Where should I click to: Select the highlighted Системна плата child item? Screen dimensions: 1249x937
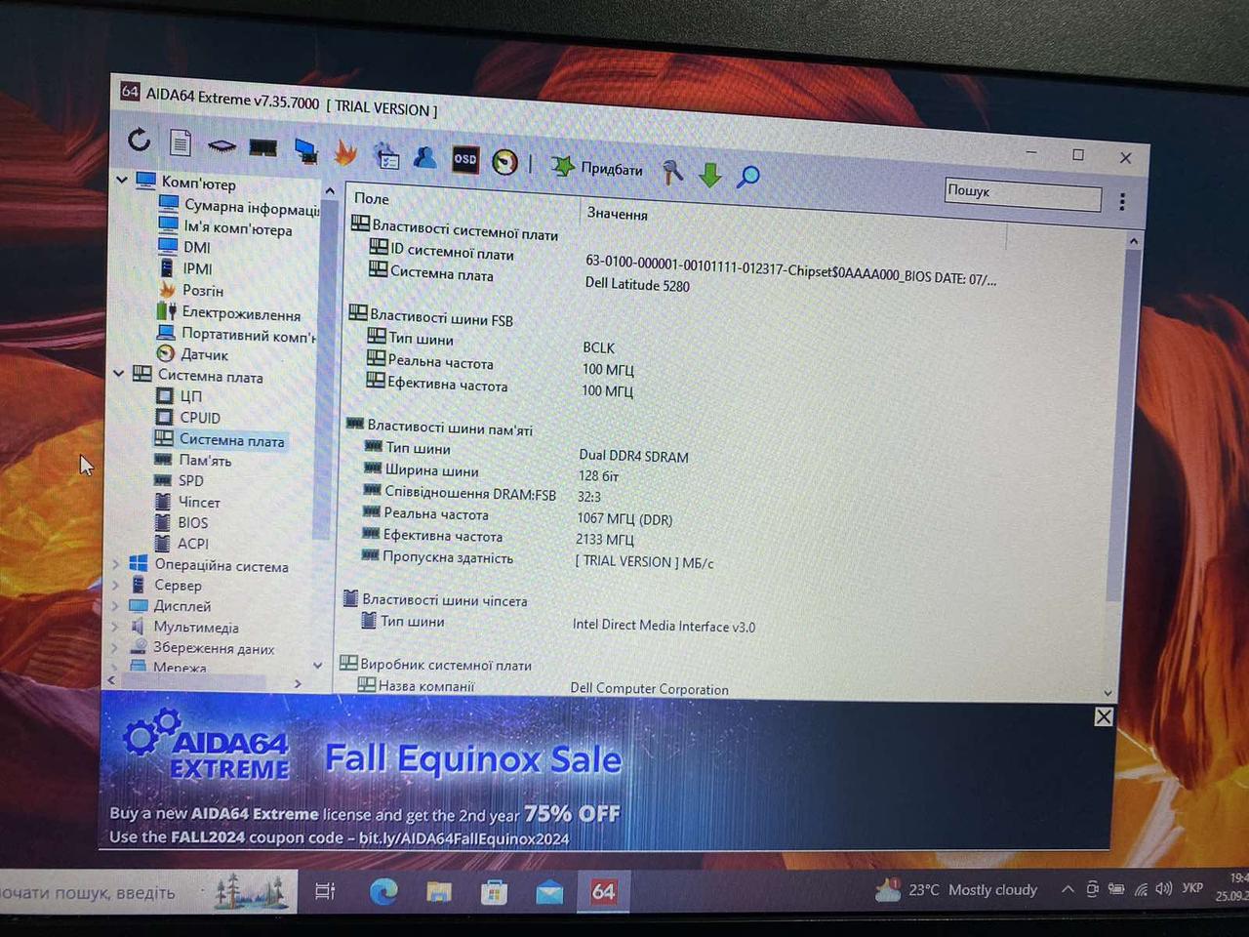(221, 439)
